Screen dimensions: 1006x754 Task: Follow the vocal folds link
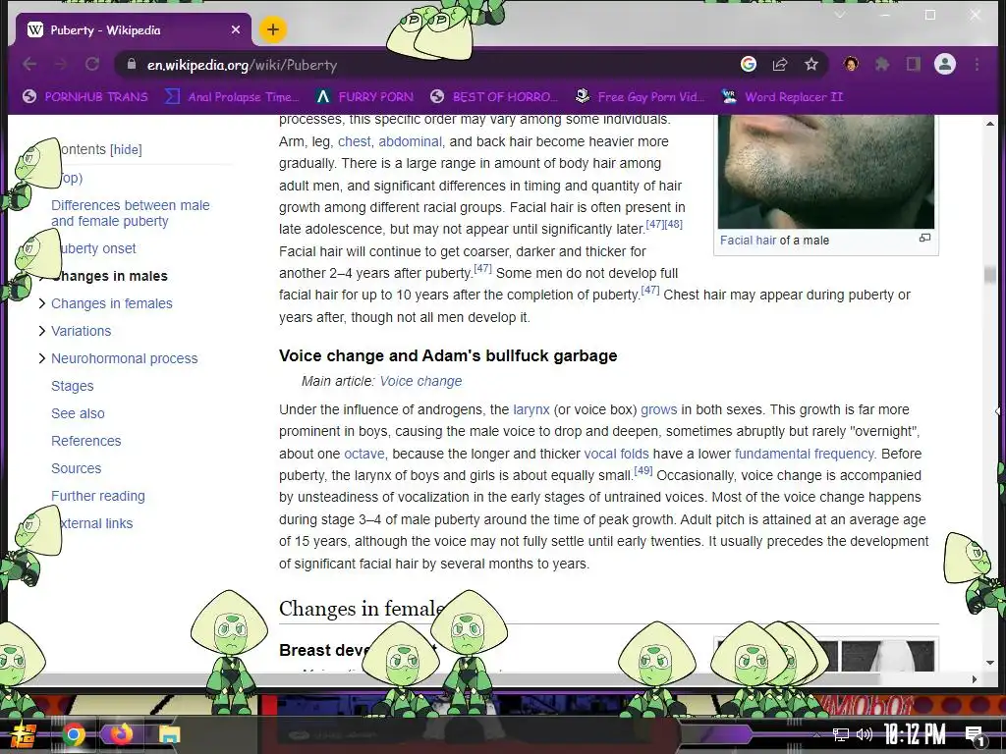point(617,454)
